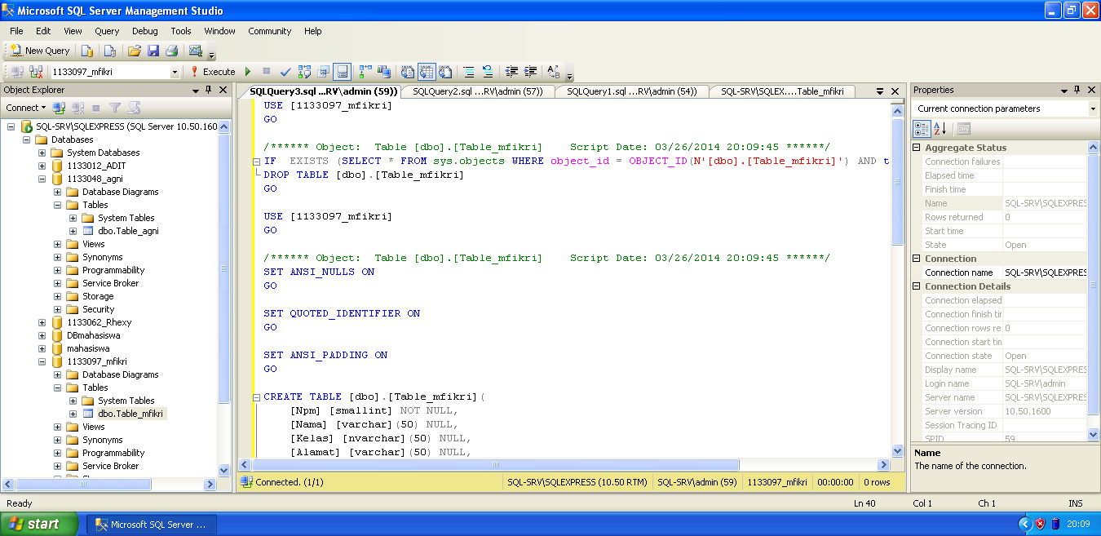Screen dimensions: 1101x536
Task: Select DBmahasiswa database in the tree
Action: (93, 335)
